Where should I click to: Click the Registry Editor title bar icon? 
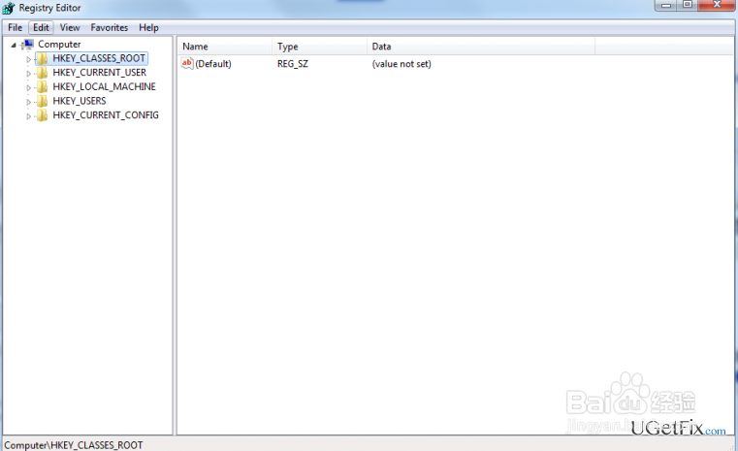coord(9,8)
